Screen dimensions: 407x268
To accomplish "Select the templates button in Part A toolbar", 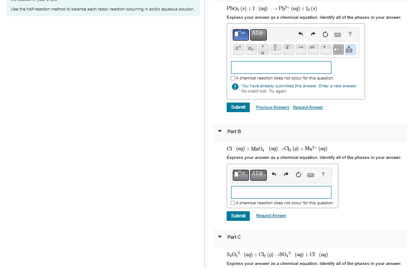I will pyautogui.click(x=241, y=35).
